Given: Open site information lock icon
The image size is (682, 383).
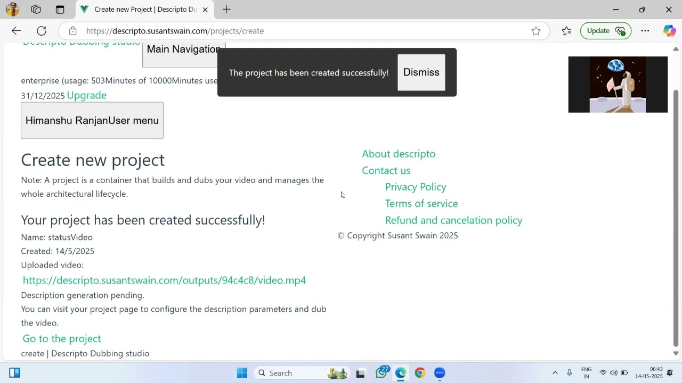Looking at the screenshot, I should click(72, 31).
